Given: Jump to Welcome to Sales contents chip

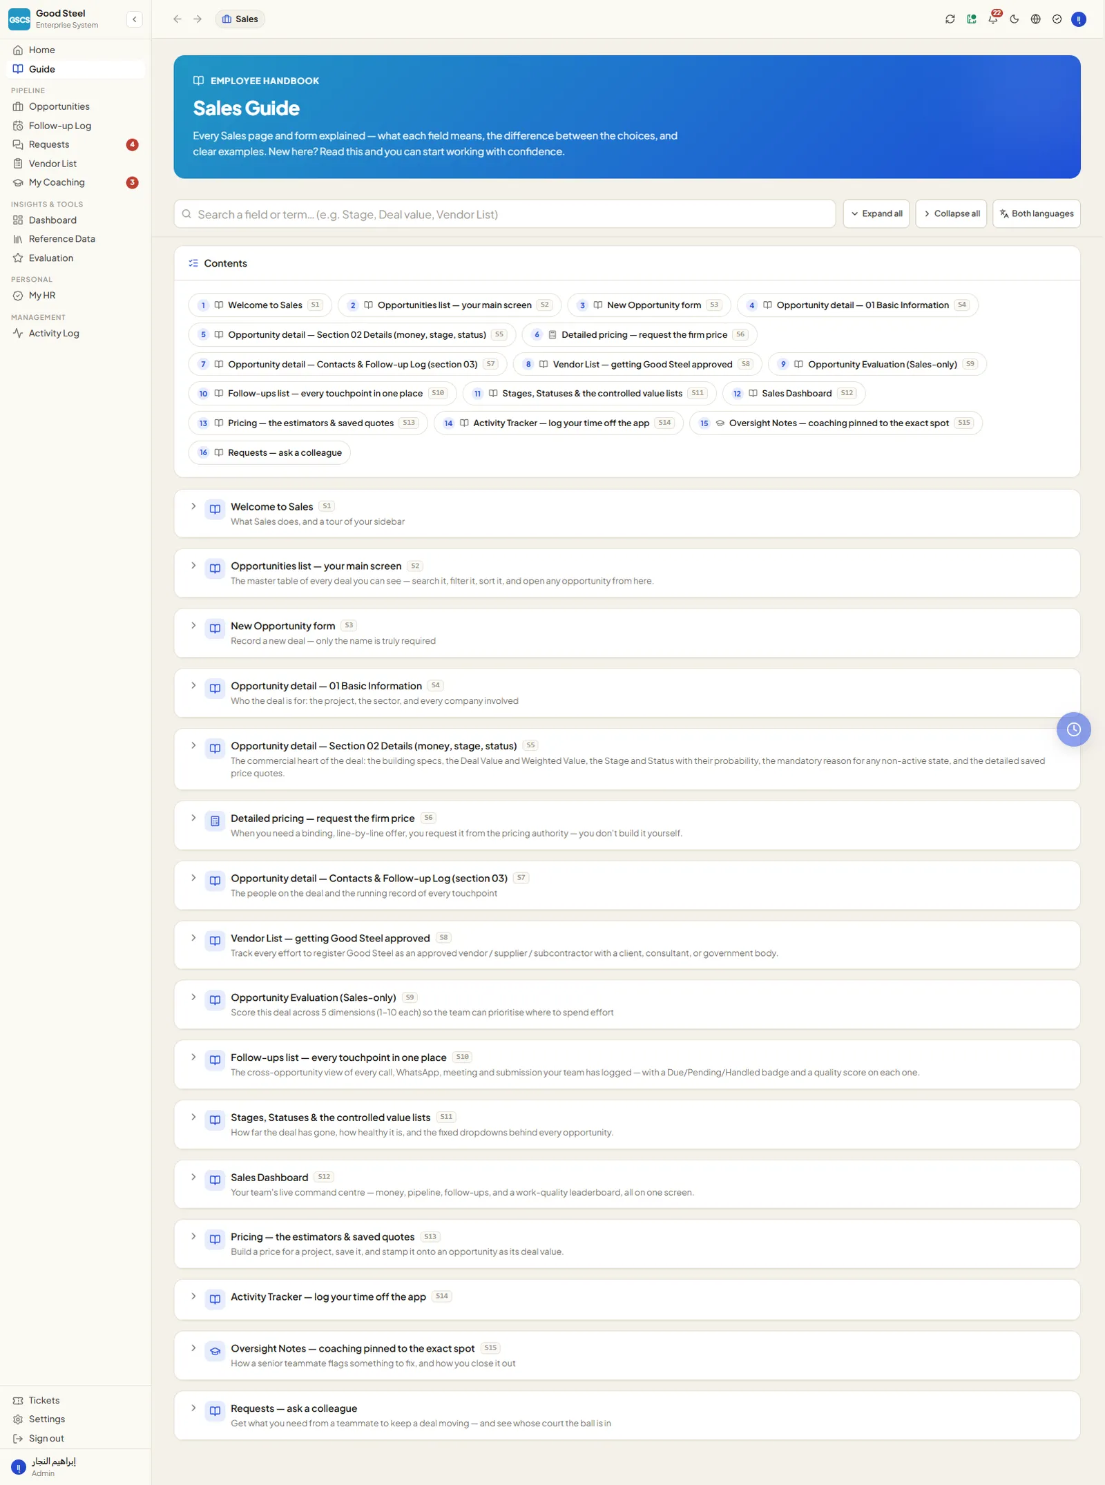Looking at the screenshot, I should [260, 305].
